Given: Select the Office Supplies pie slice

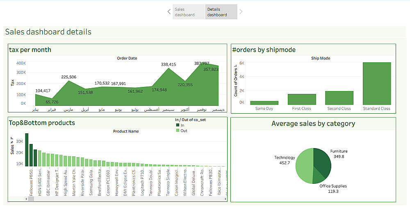Looking at the screenshot, I should 319,176.
